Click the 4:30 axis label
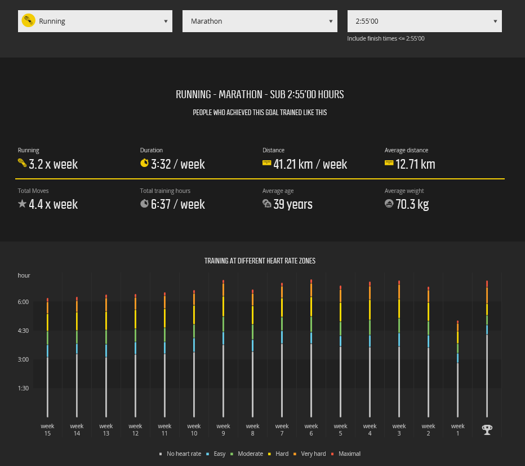This screenshot has width=525, height=466. point(23,331)
